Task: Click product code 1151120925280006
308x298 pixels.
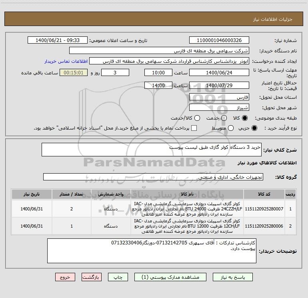Action: click(264, 226)
